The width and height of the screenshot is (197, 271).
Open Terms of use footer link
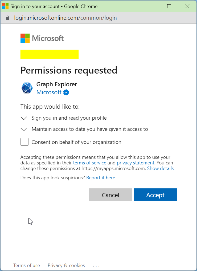coord(27,265)
